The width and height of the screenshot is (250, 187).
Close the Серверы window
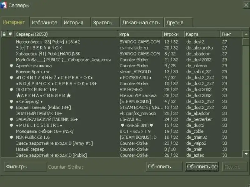(246, 5)
